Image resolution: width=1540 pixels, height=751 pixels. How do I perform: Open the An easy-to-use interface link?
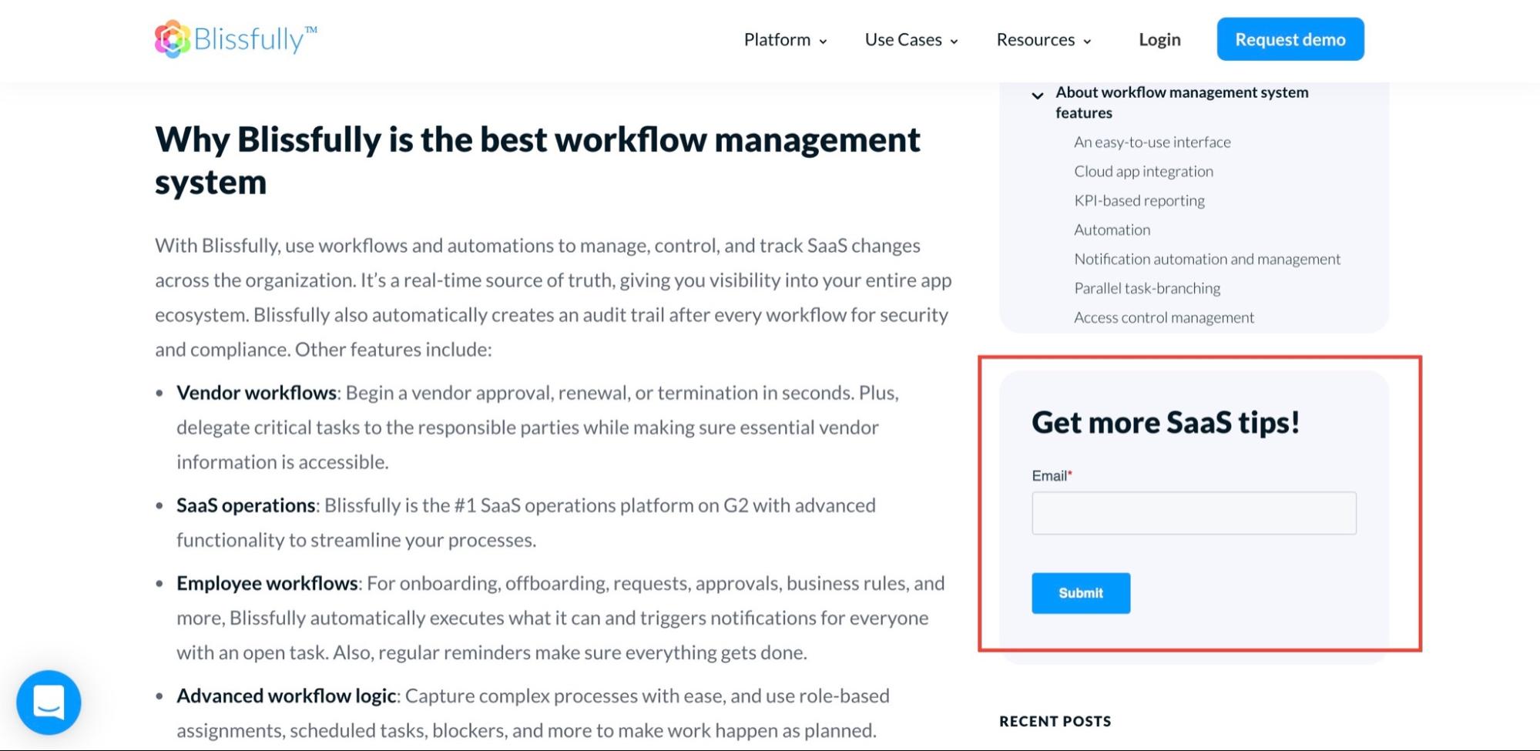1152,142
